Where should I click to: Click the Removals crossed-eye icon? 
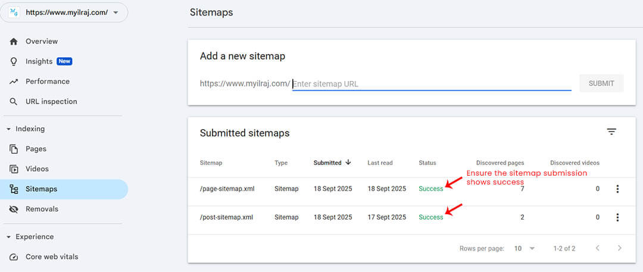(x=14, y=210)
